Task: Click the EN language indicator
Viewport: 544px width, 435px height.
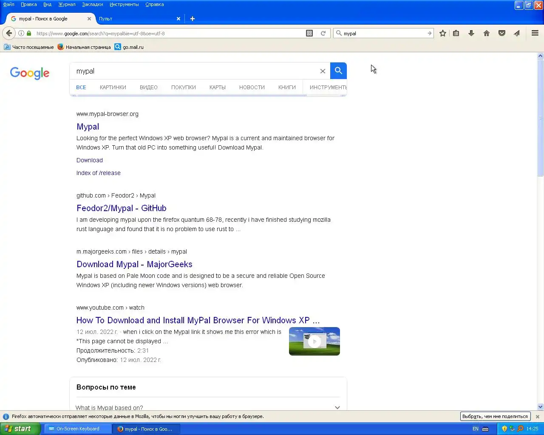Action: point(476,429)
